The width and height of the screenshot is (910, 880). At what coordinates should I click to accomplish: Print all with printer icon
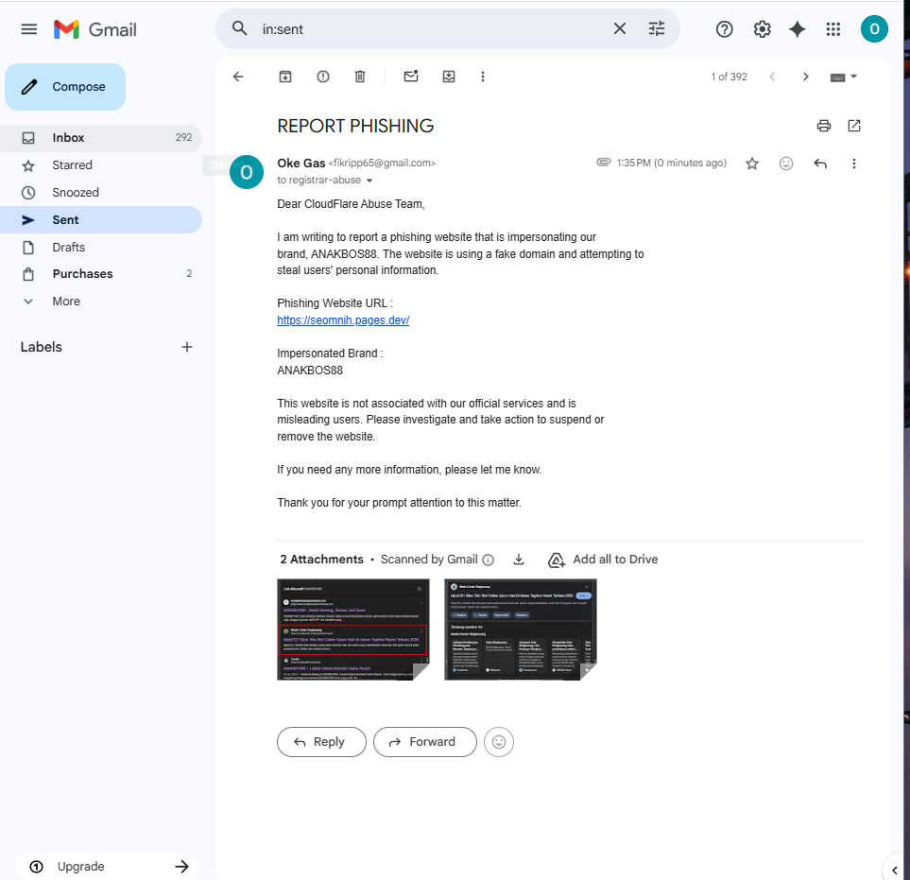823,126
